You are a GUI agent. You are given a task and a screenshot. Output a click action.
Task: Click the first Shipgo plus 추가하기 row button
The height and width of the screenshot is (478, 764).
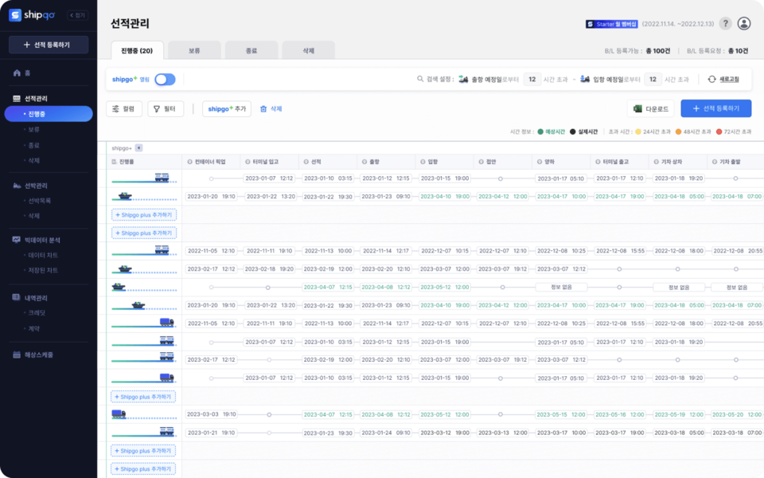144,214
